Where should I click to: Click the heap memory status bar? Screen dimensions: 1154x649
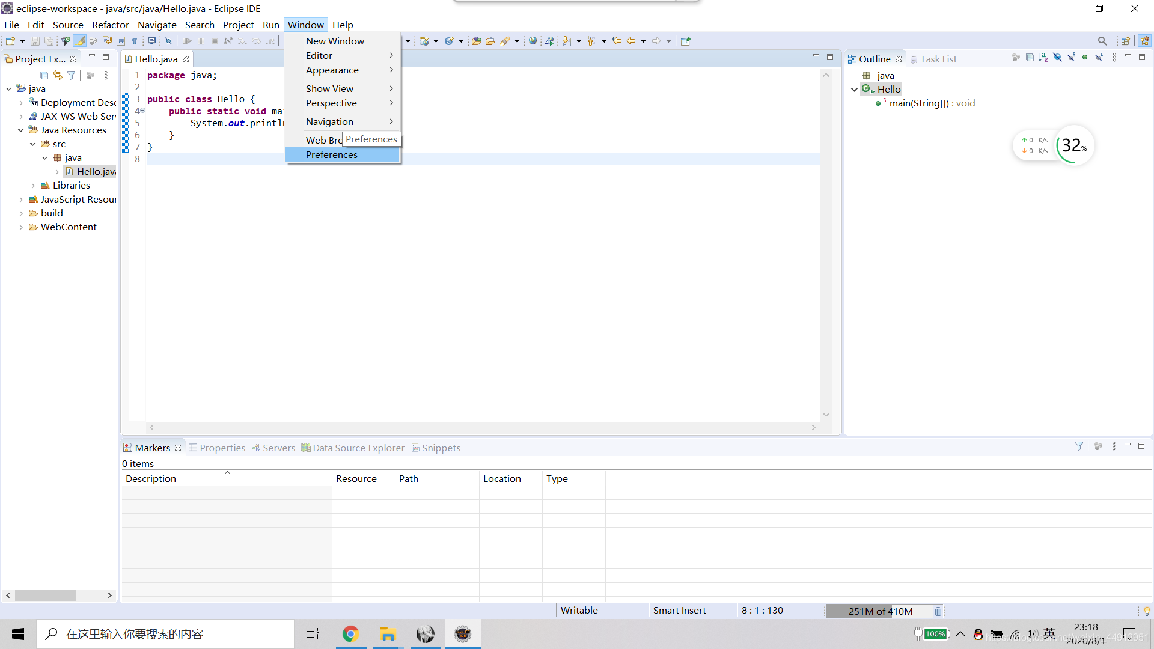(880, 611)
